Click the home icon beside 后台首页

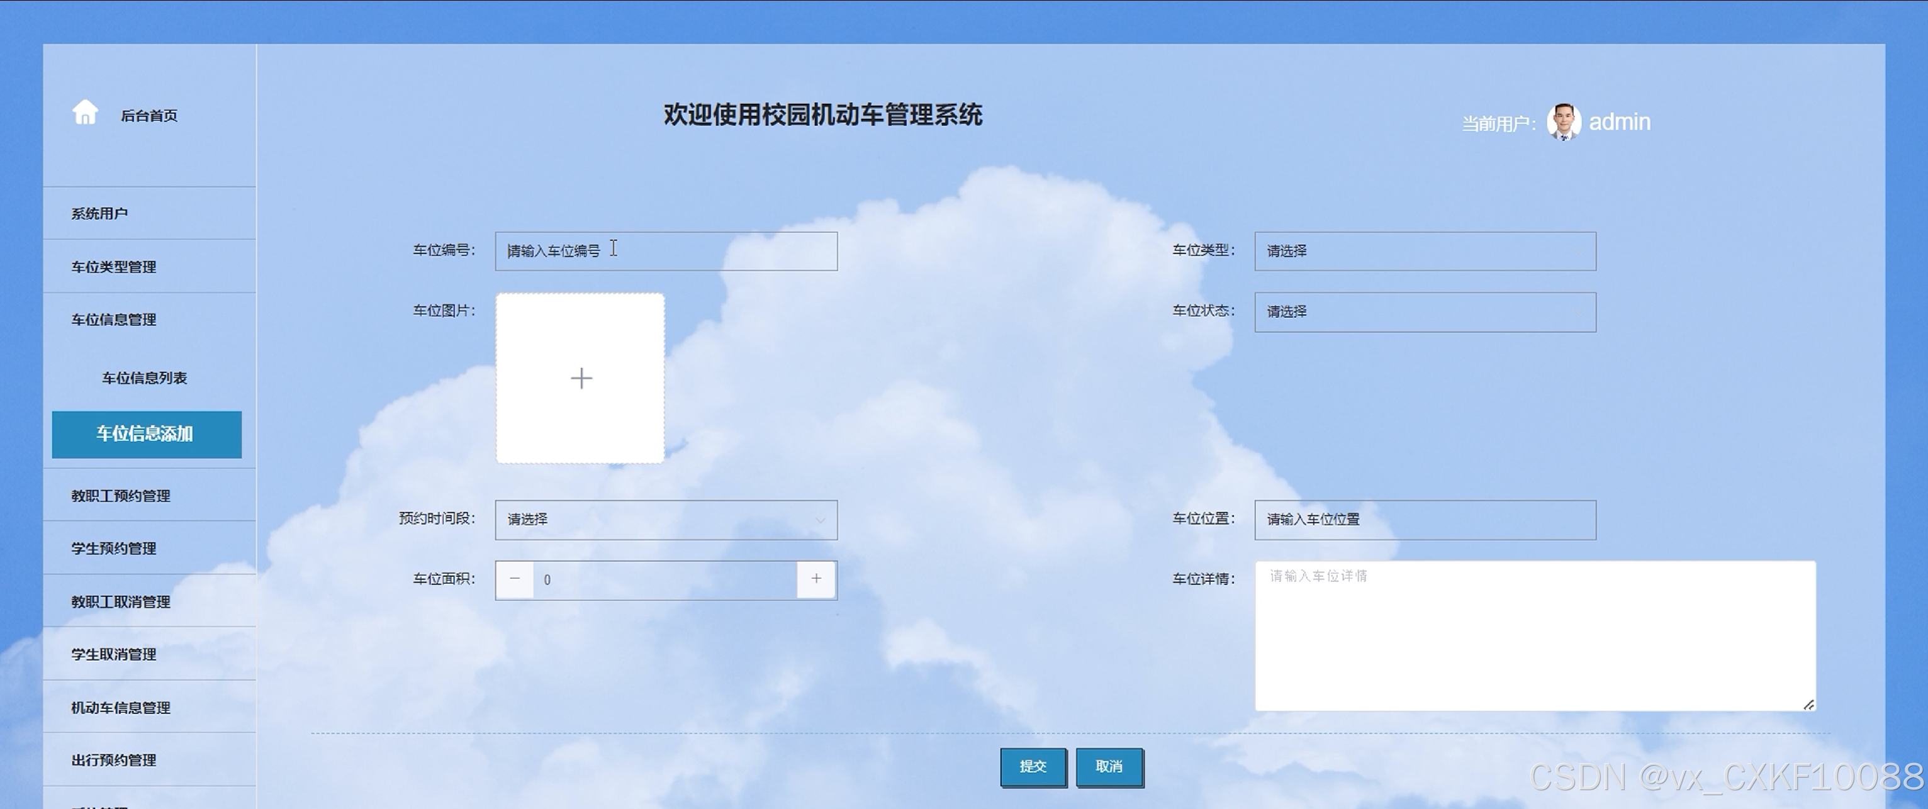pos(84,113)
